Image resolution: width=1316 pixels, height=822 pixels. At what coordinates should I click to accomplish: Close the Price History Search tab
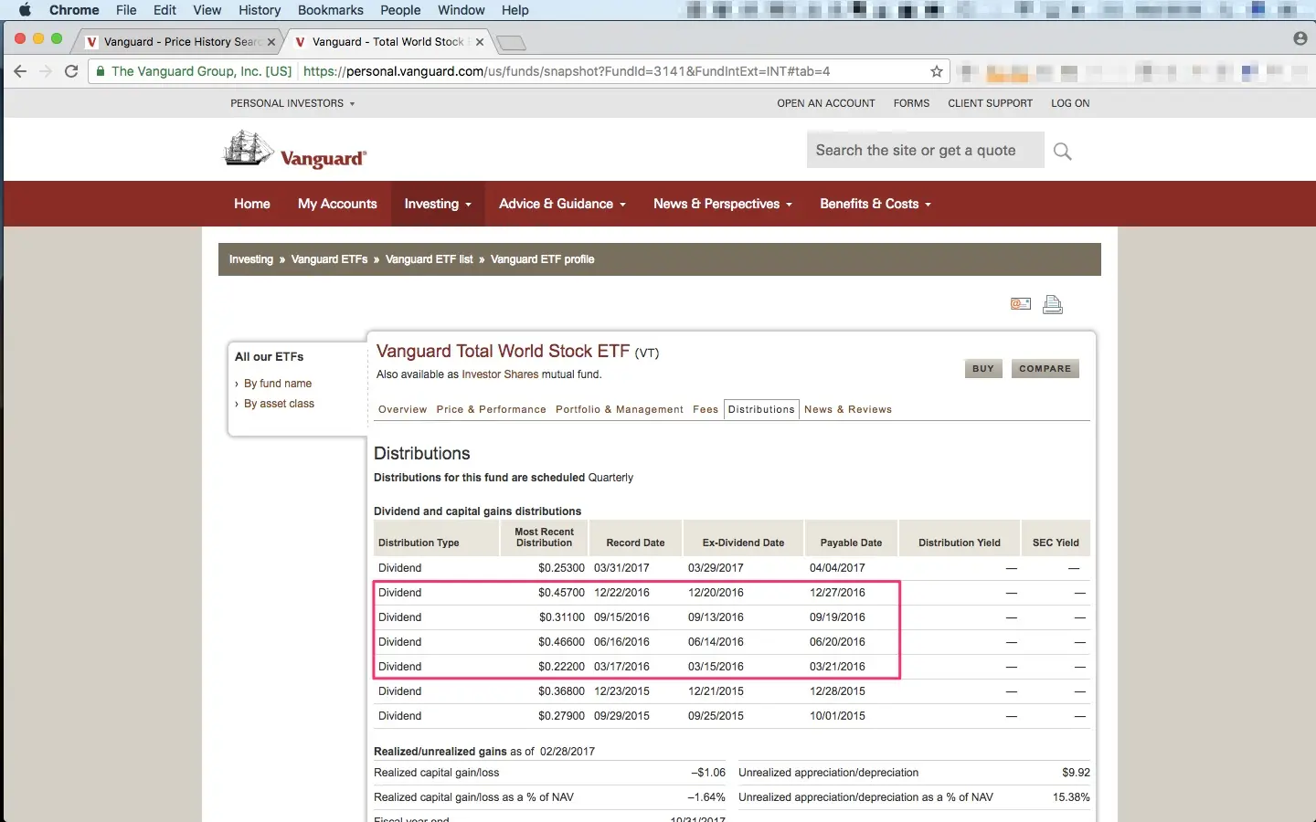point(271,42)
